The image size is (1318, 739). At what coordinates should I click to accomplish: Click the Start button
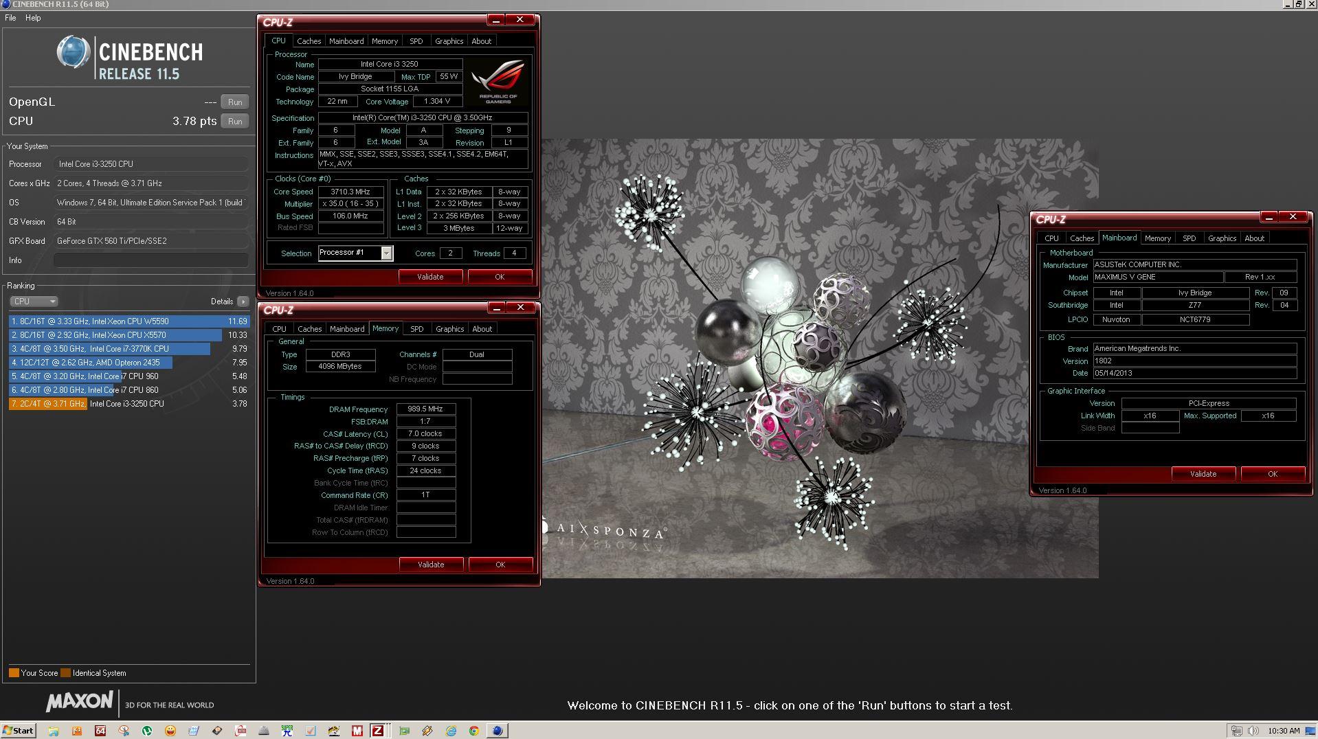tap(18, 731)
